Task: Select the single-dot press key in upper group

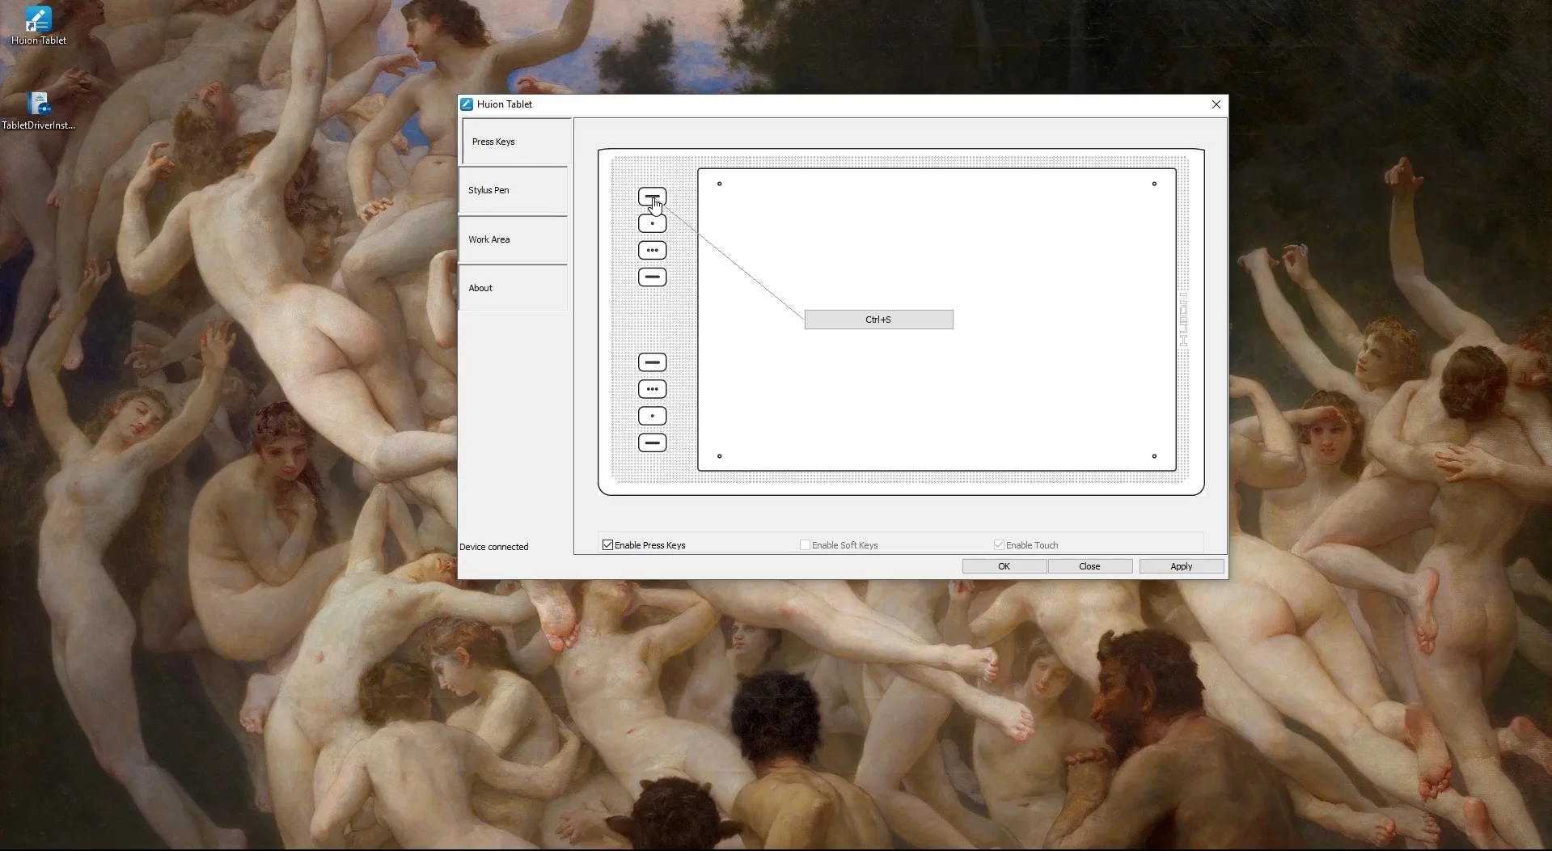Action: [652, 223]
